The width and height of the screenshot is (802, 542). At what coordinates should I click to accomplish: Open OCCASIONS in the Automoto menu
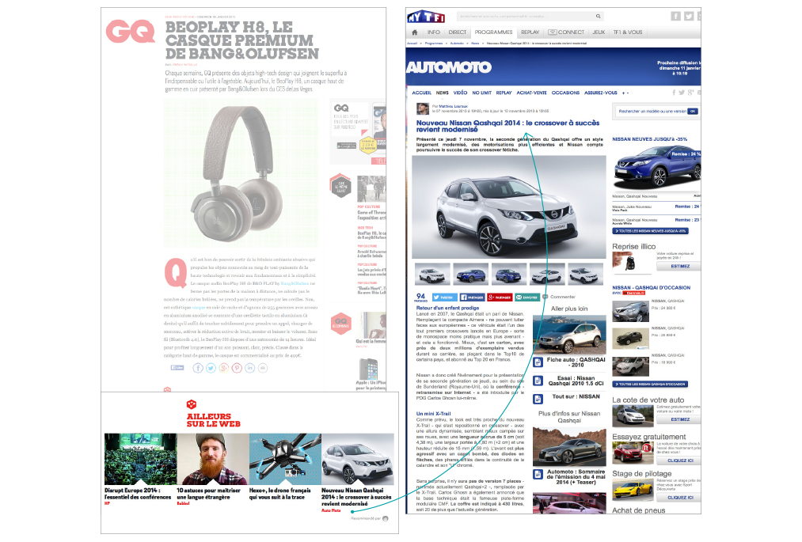(565, 93)
